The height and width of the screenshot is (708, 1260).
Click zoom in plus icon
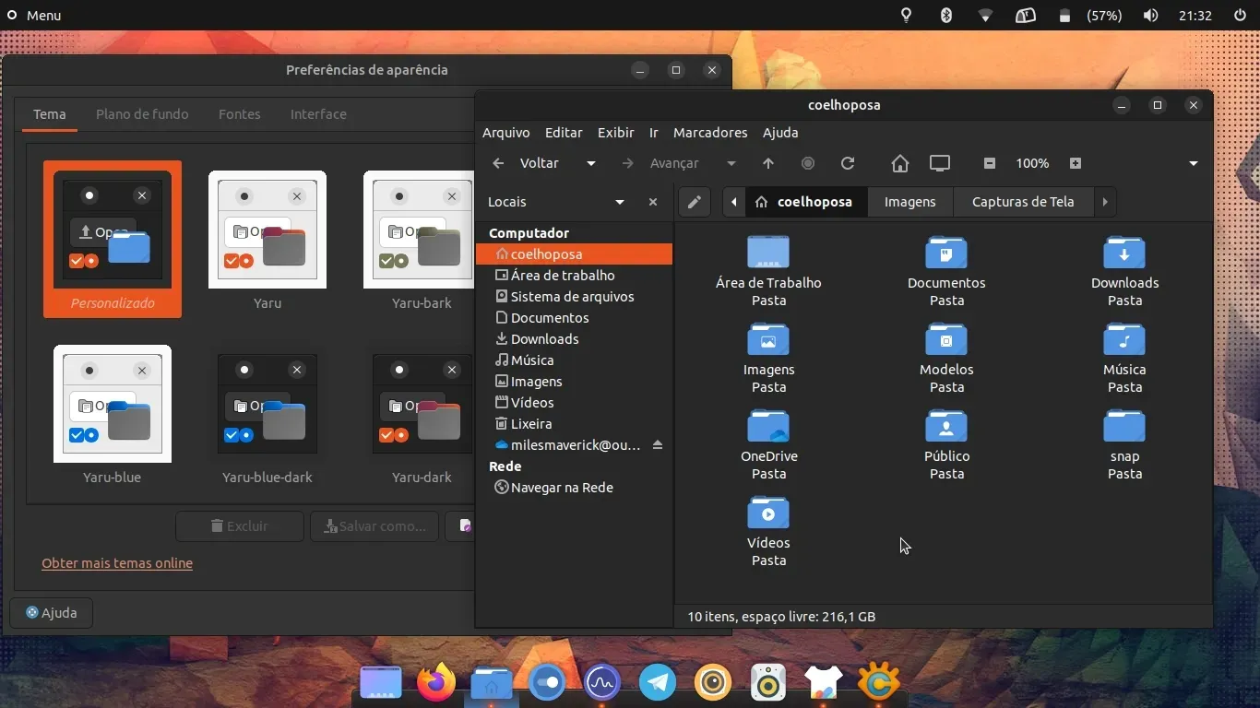tap(1075, 163)
